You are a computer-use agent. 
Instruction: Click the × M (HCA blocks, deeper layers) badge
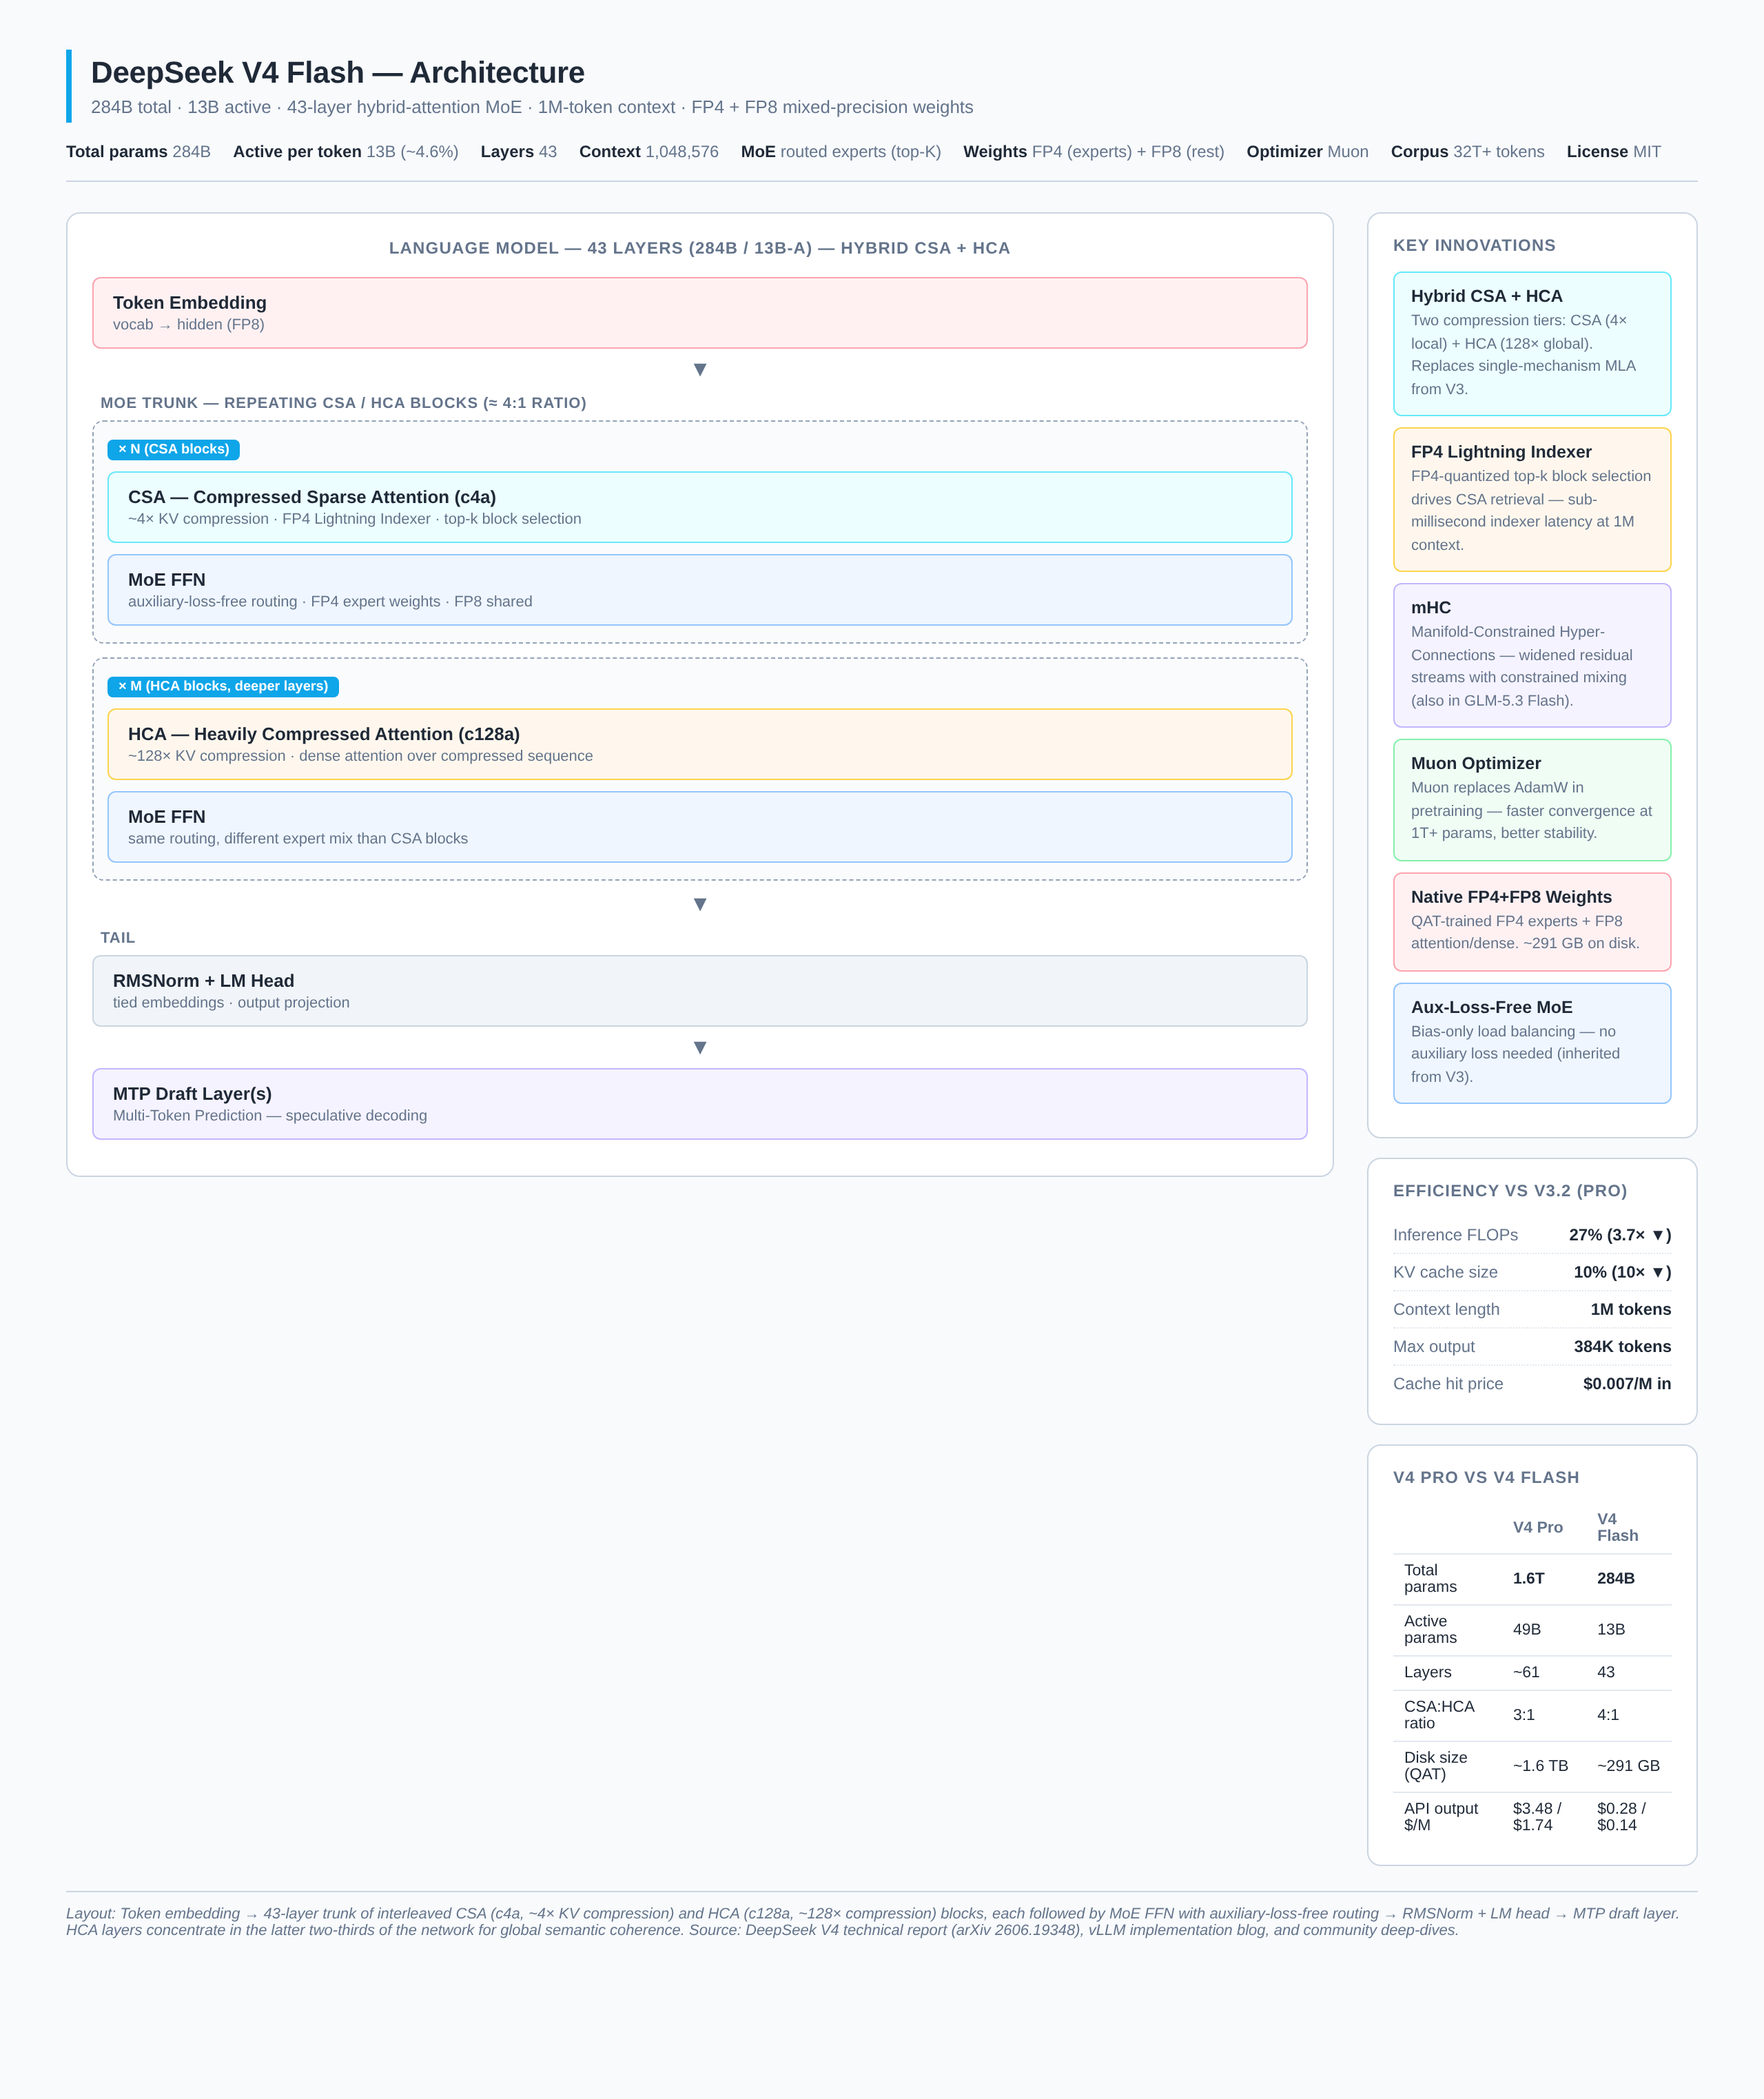[223, 686]
